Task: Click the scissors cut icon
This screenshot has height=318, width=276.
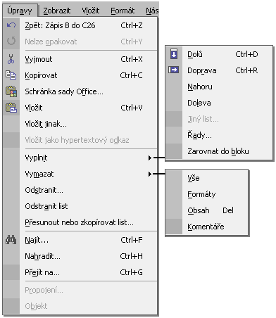Action: 11,59
